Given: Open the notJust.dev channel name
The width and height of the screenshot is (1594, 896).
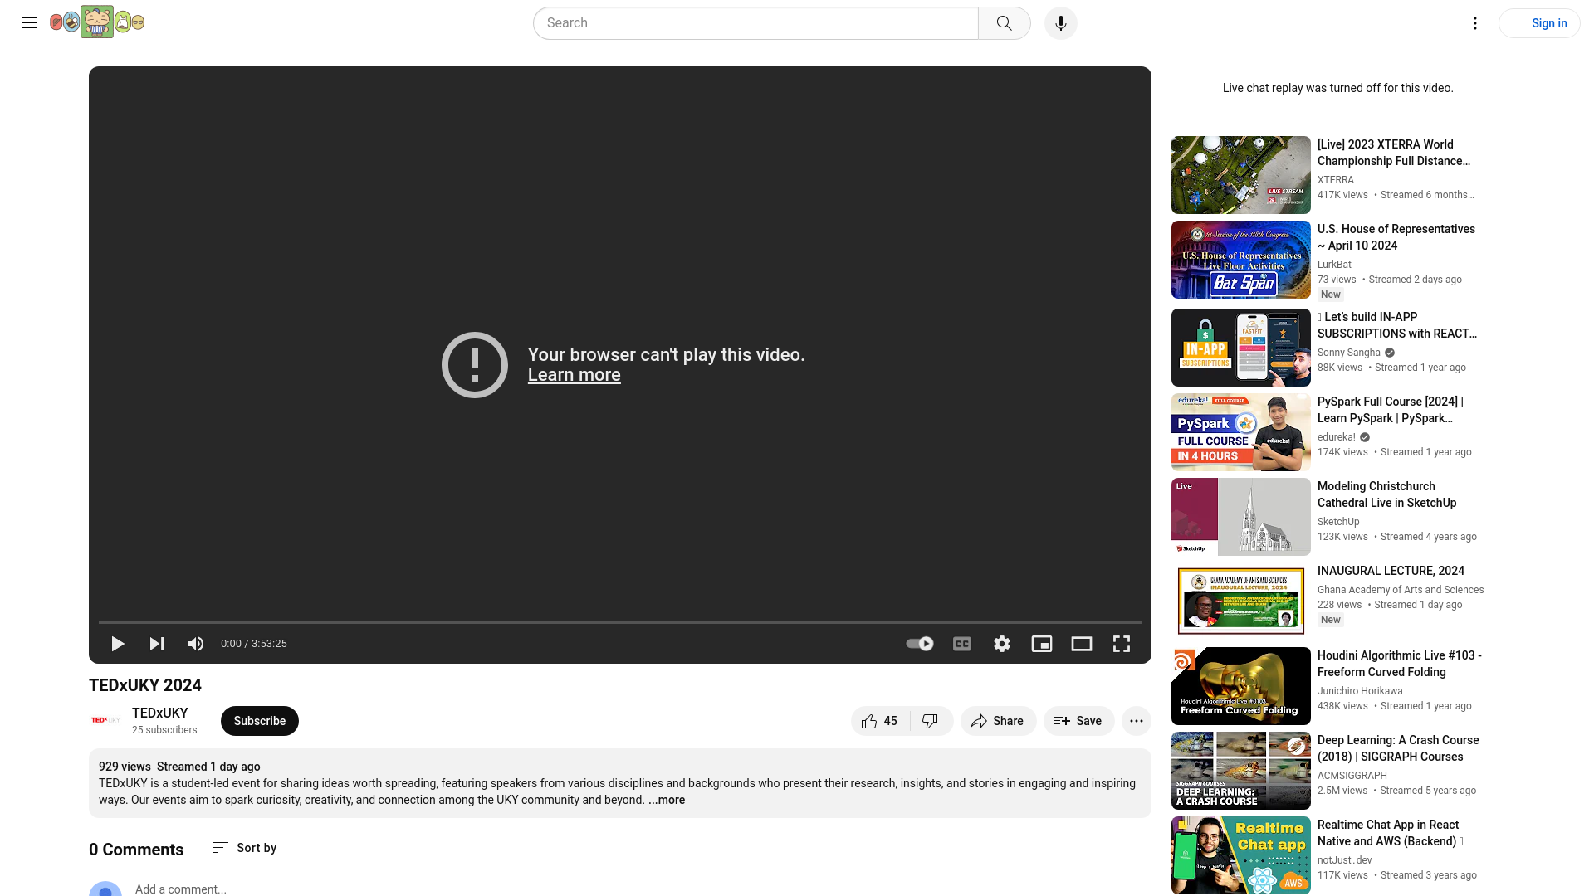Looking at the screenshot, I should coord(1344,860).
